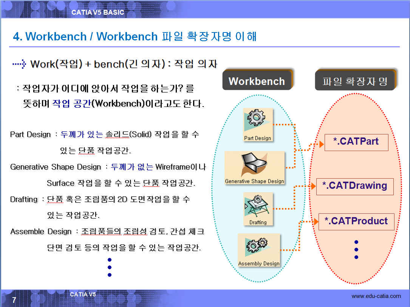Click the orange arrowhead pointing to *.CATPart
410x307 pixels.
[x=321, y=144]
